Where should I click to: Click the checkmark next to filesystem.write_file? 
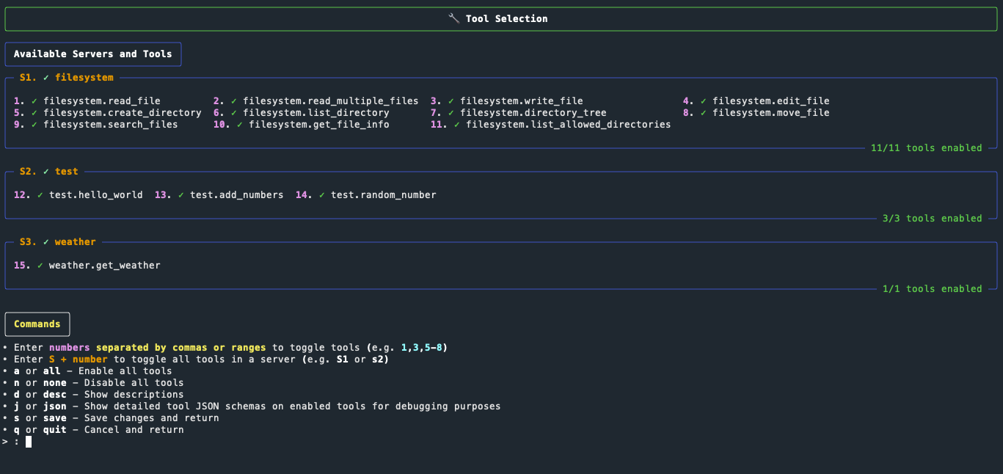[x=451, y=101]
